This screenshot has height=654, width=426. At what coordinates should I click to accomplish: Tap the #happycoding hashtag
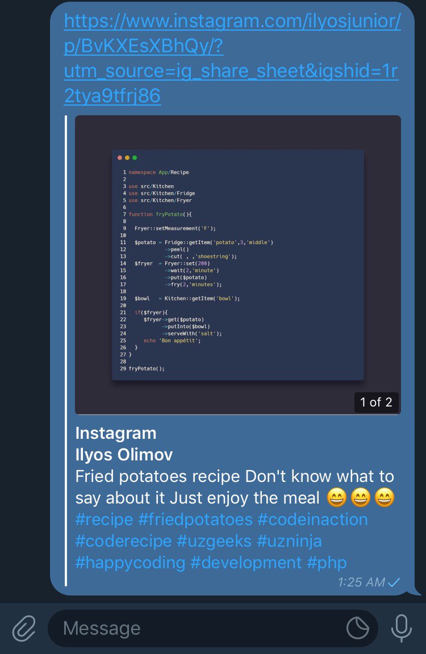click(x=130, y=563)
